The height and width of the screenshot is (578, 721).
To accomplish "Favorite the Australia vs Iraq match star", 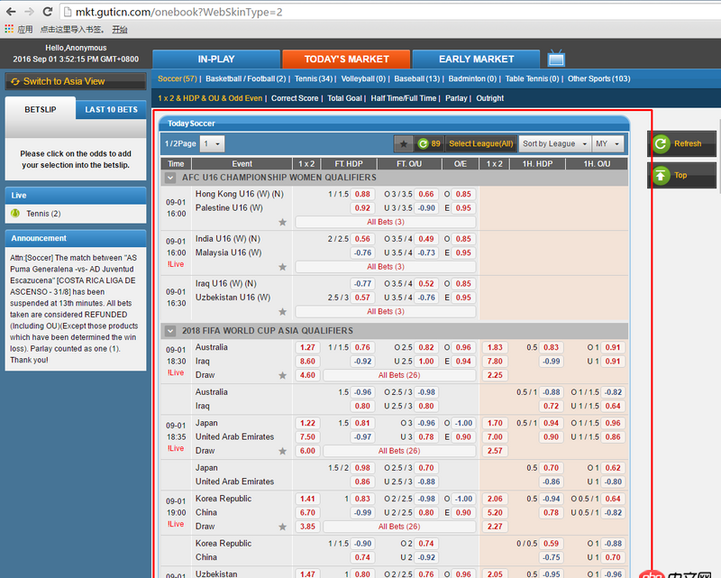I will pyautogui.click(x=282, y=375).
